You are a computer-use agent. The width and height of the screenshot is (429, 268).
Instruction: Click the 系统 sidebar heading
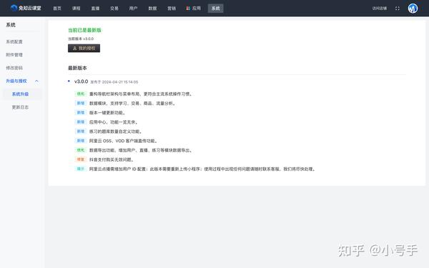(11, 25)
